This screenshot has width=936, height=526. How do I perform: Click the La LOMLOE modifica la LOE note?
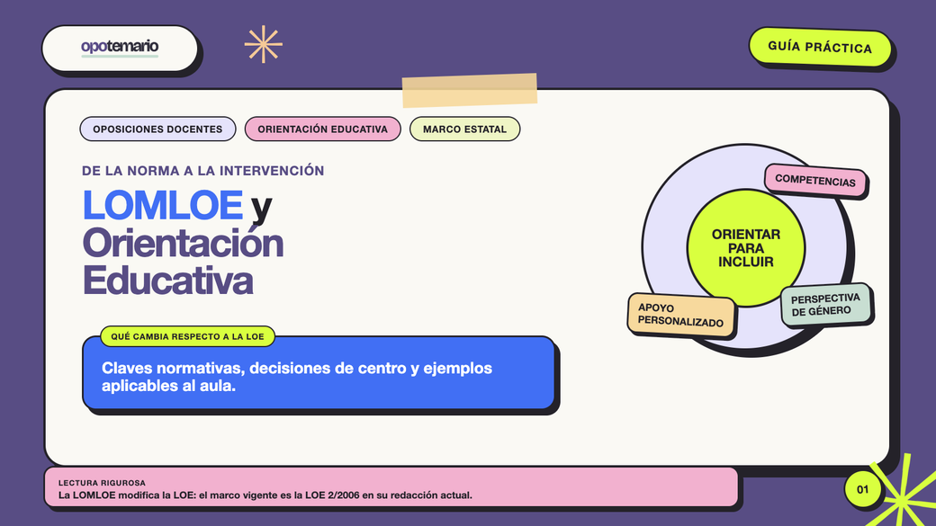coord(265,495)
